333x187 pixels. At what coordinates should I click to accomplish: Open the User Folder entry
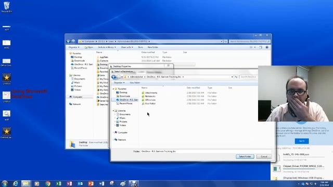point(150,103)
